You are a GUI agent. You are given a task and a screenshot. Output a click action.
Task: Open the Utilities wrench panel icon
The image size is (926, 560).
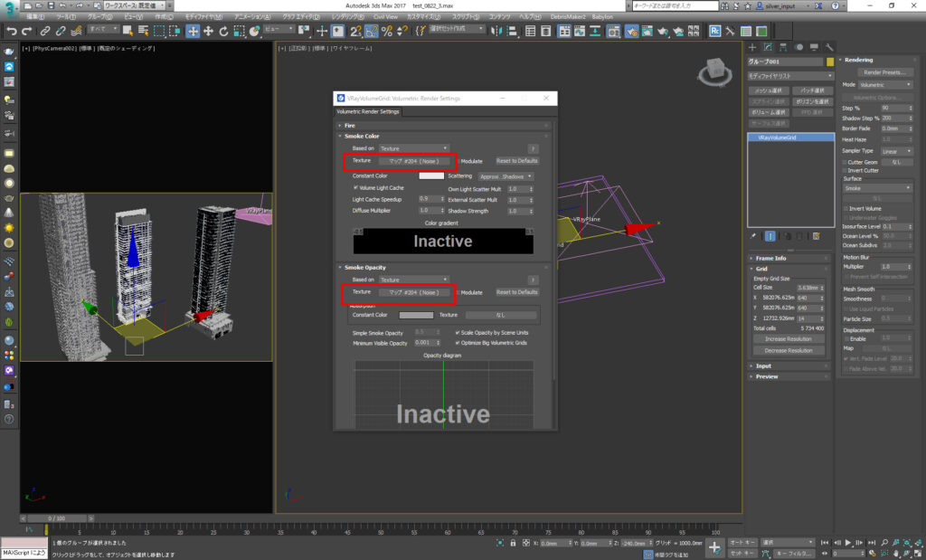pos(829,47)
